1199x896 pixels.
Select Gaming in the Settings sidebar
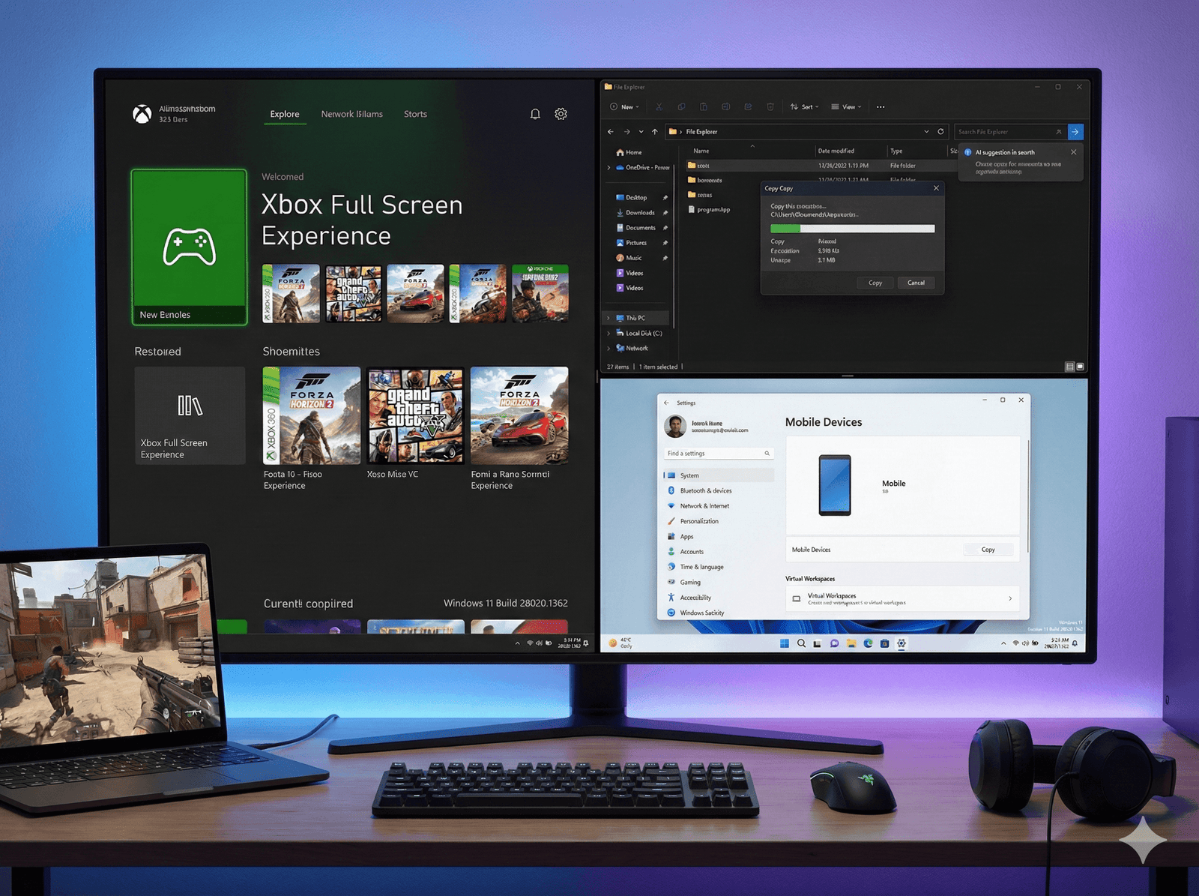point(689,582)
